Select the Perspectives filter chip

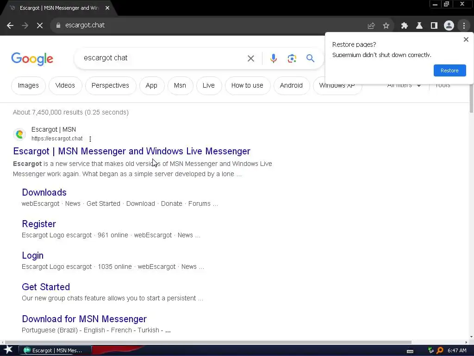[x=110, y=86]
